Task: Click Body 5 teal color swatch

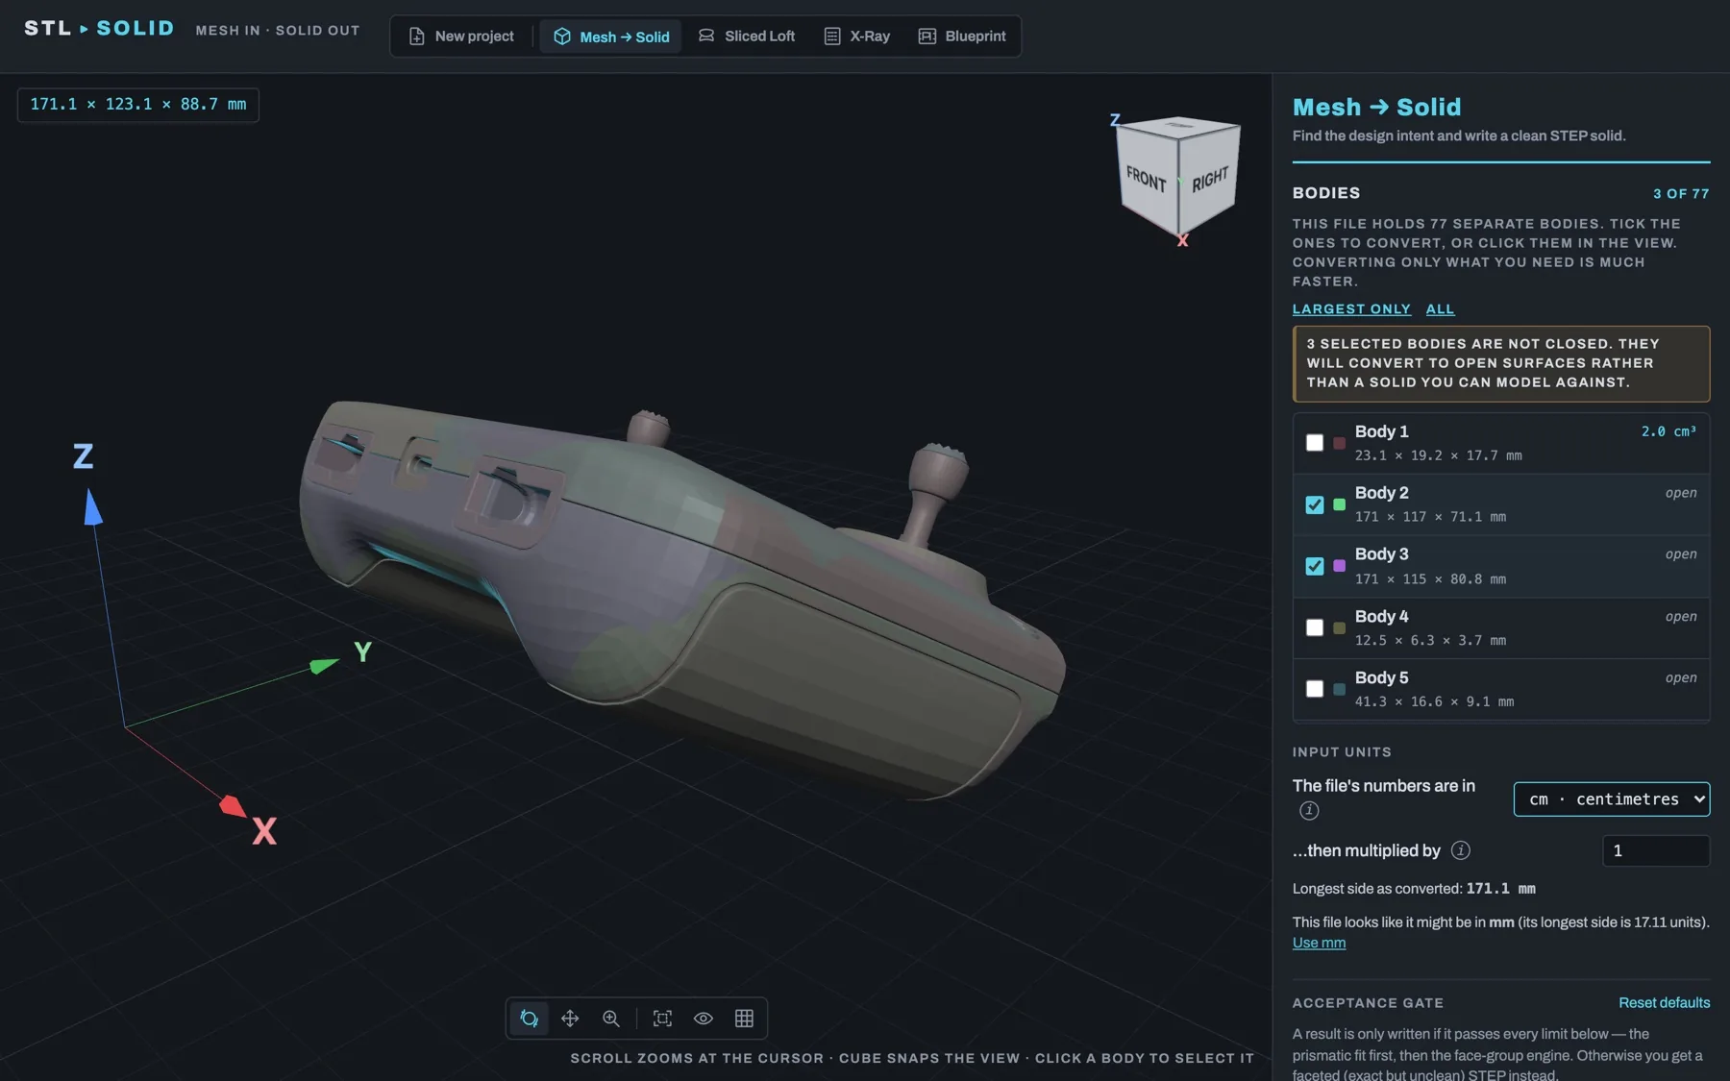Action: [x=1339, y=689]
